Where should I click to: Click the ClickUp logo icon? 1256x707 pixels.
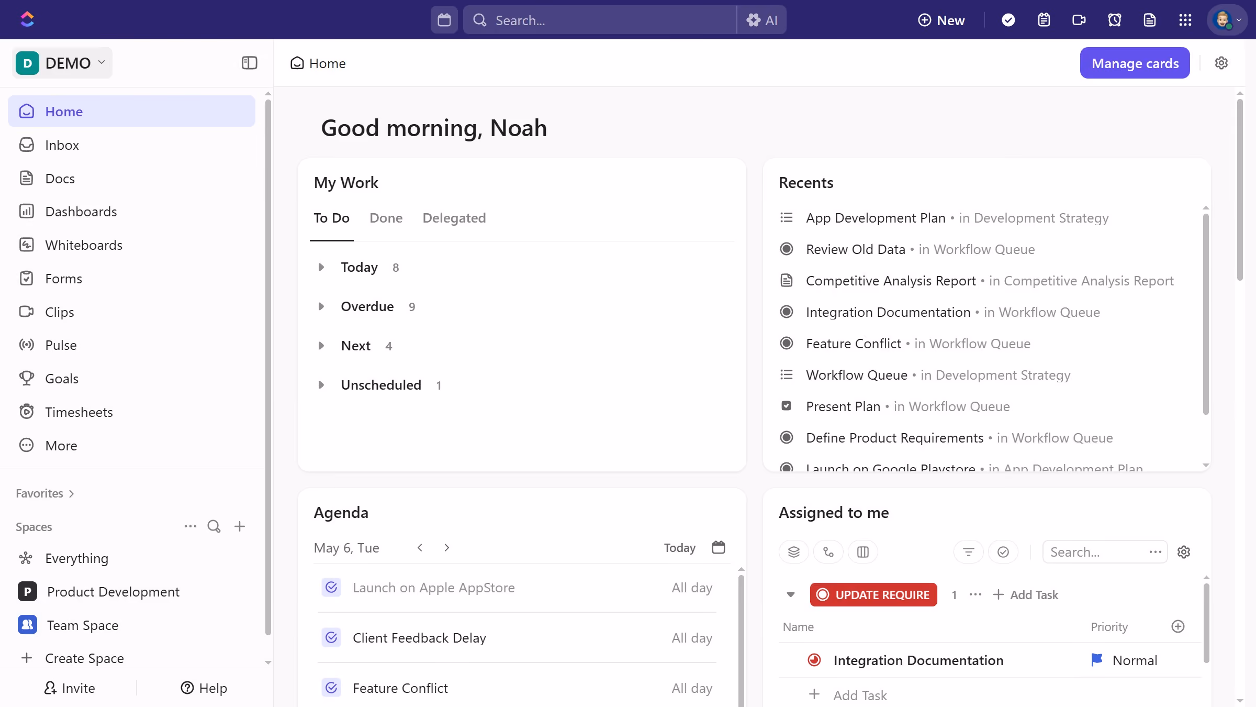(x=27, y=19)
